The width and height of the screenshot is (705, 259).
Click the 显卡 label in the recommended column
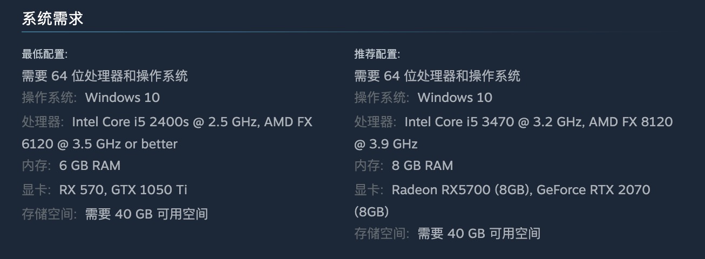(368, 190)
